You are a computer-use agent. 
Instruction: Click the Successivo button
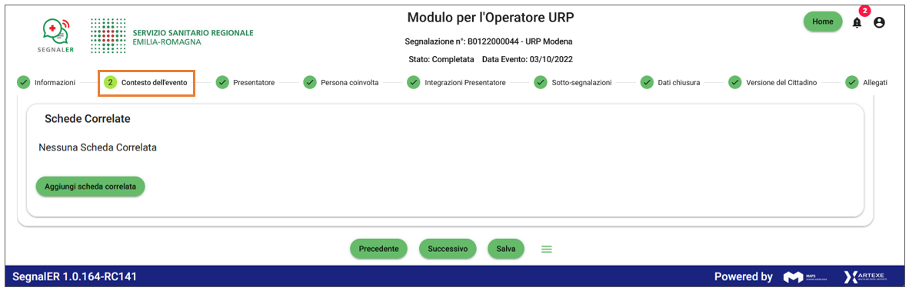[x=448, y=249]
